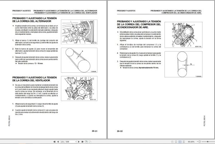215x144 pixels.
Task: Click the previous view icon
Action: point(86,141)
